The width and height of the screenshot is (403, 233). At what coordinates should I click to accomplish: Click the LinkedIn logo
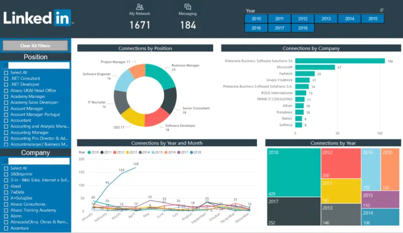37,18
